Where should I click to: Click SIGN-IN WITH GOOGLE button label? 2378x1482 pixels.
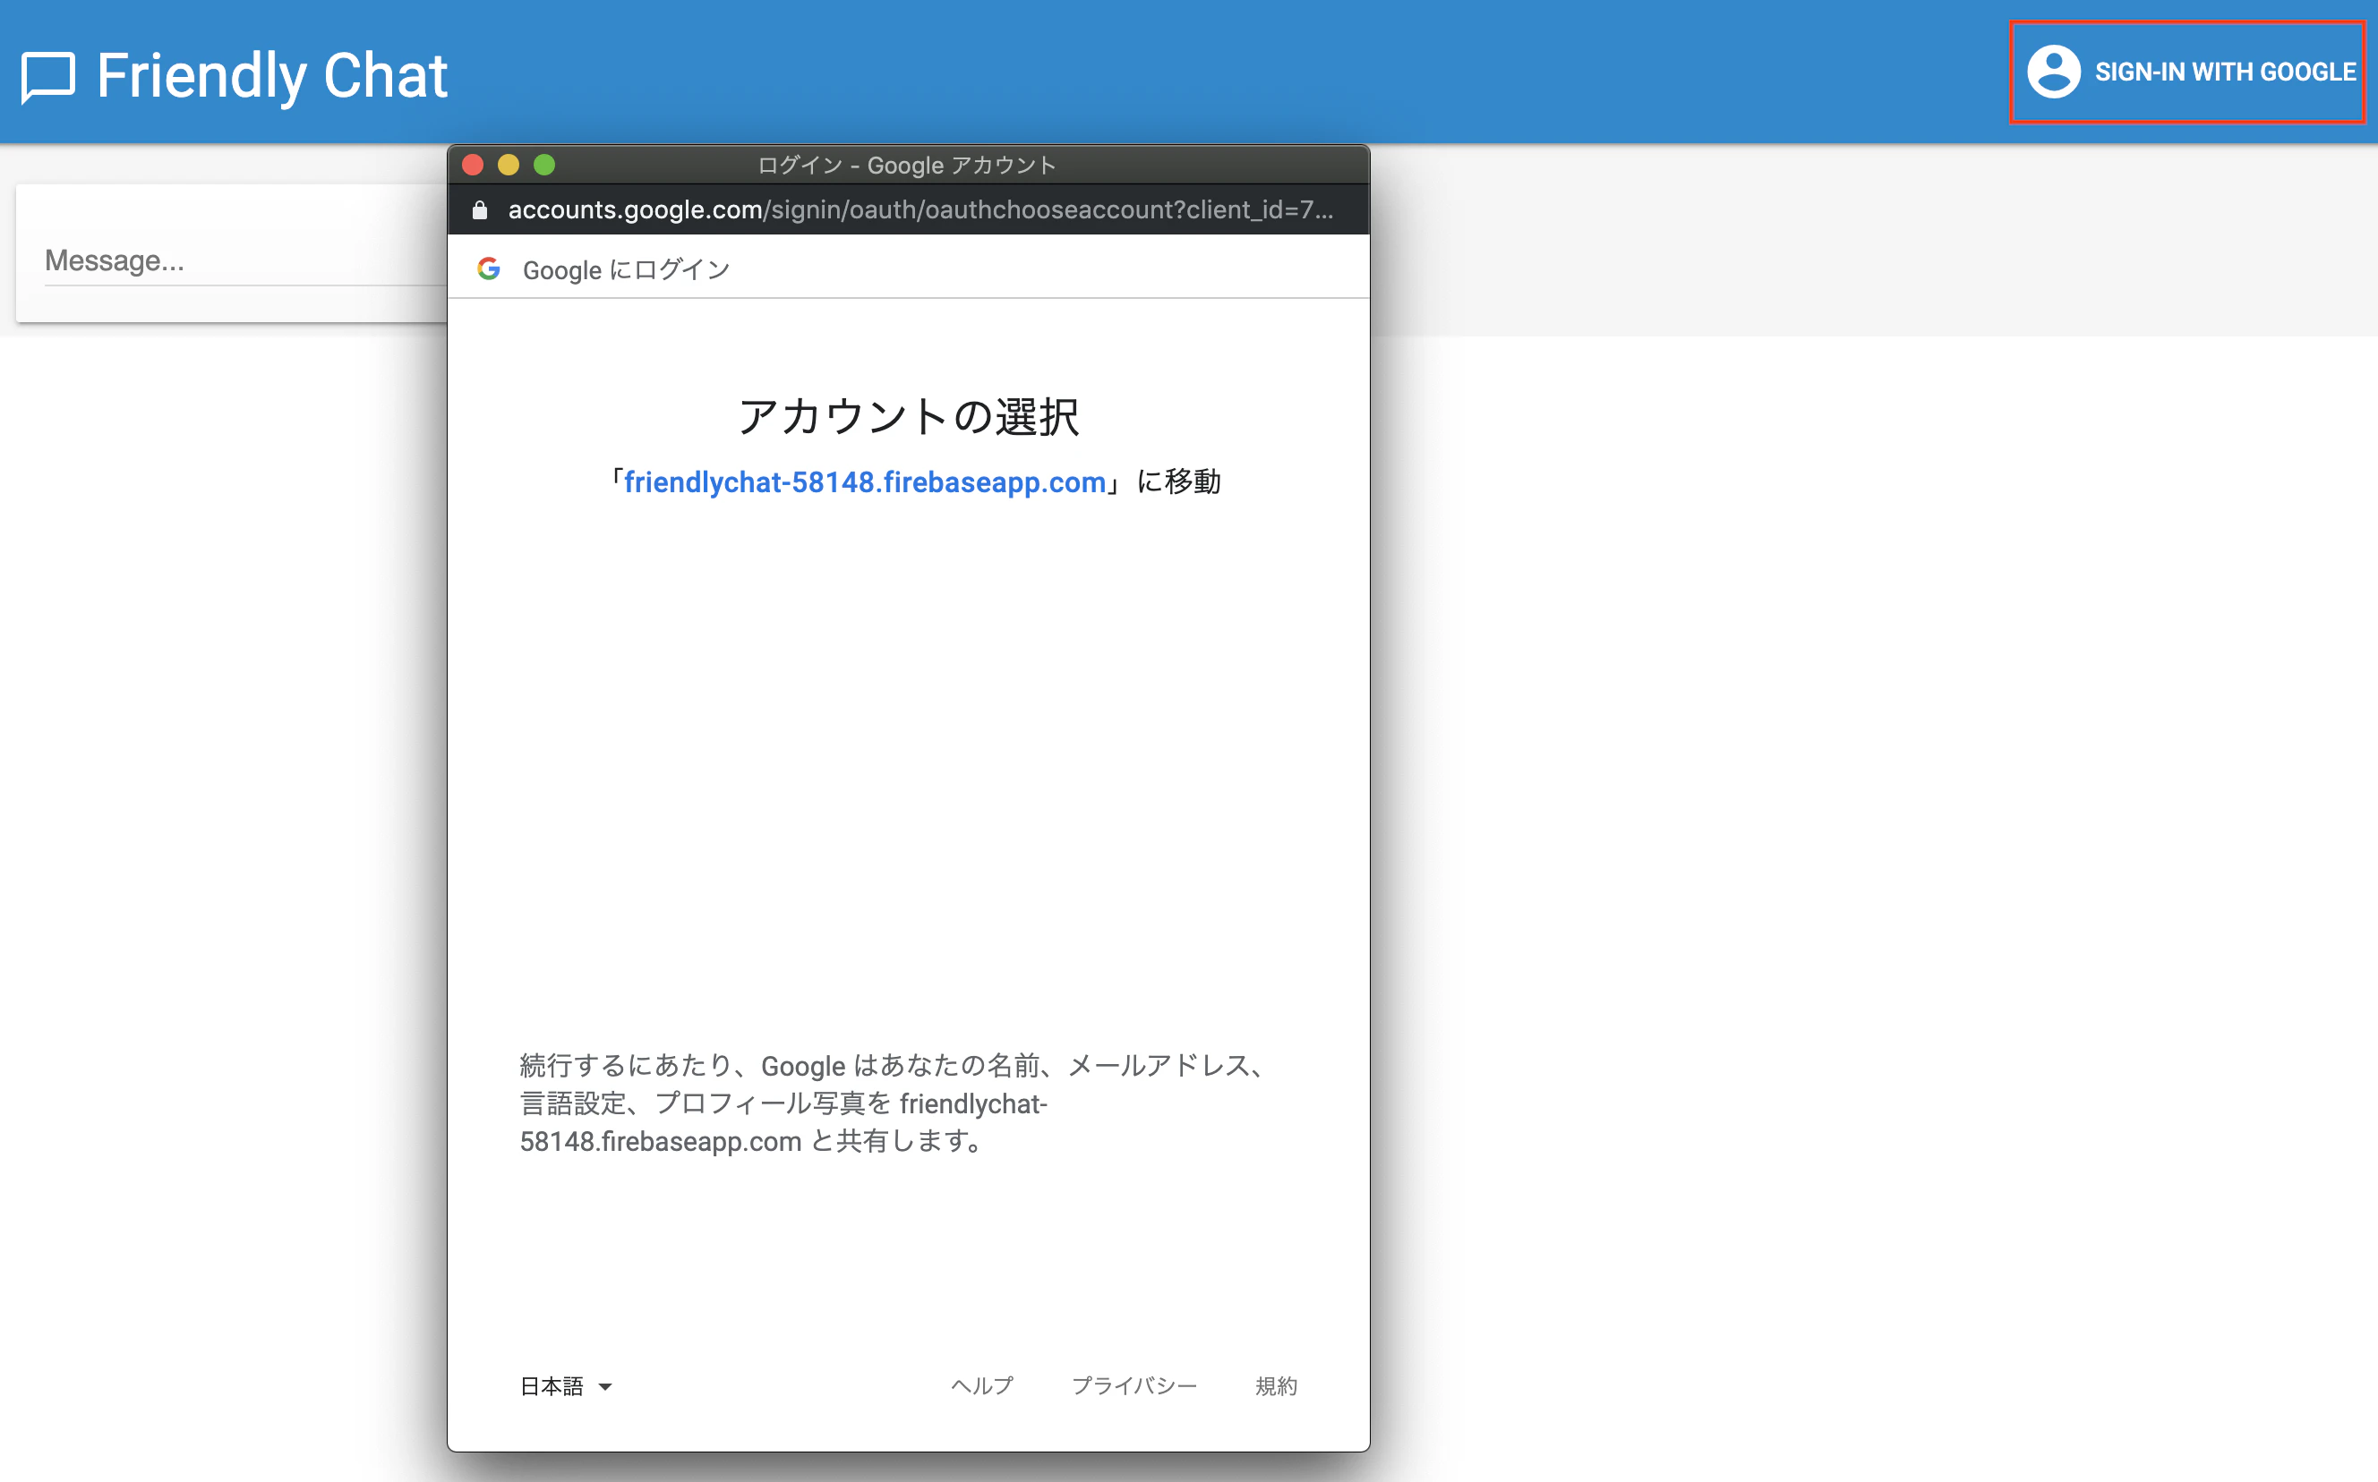tap(2225, 72)
